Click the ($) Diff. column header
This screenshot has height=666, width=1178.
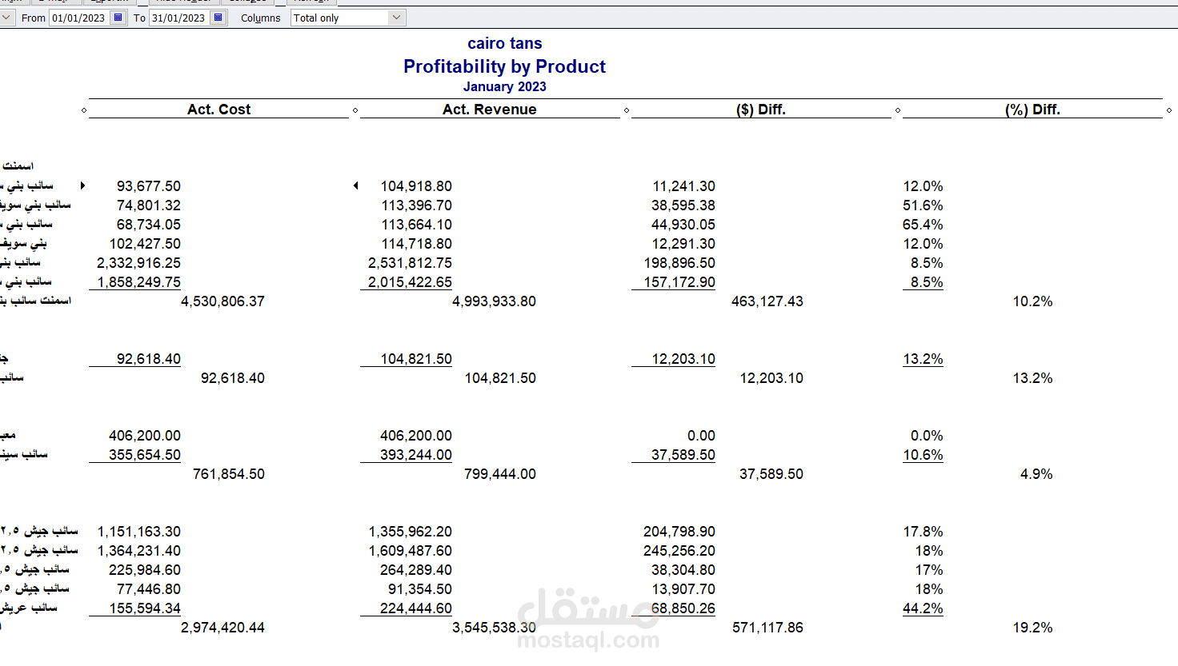761,110
